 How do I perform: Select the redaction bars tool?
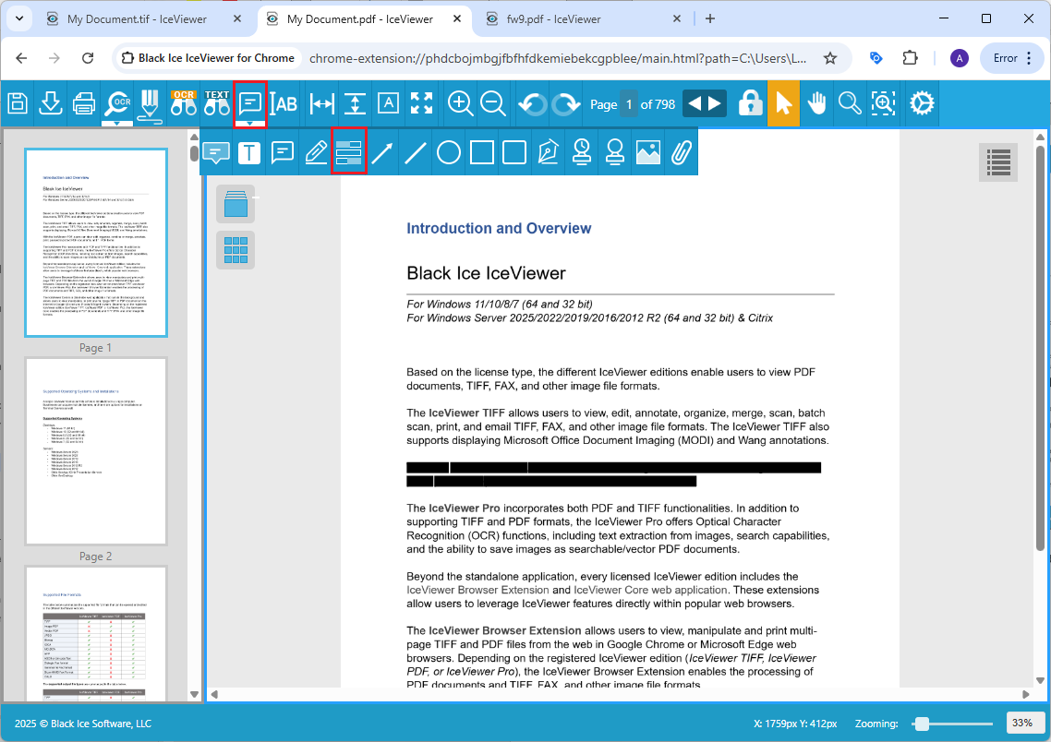coord(348,152)
